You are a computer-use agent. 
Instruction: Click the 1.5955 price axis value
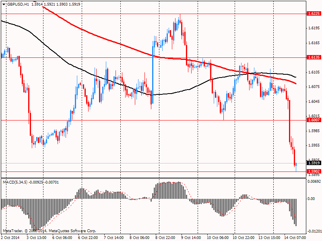point(314,145)
